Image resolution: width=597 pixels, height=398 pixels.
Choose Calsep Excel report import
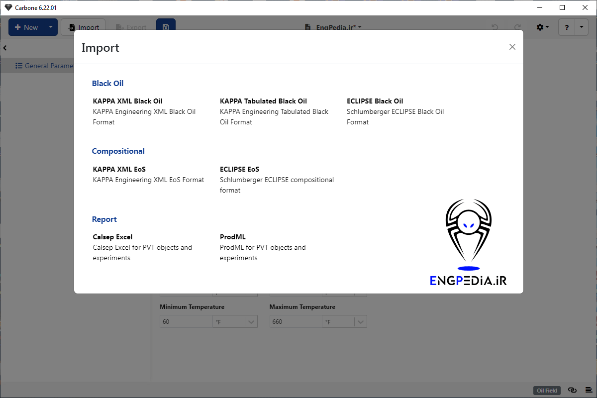pyautogui.click(x=112, y=237)
